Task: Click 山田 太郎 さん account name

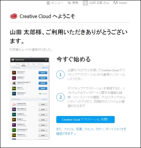Action: [99, 3]
